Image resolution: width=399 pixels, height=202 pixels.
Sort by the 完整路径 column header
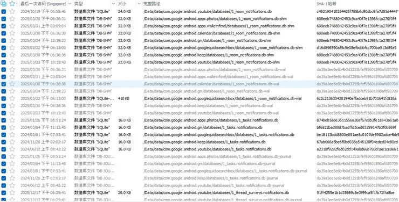pyautogui.click(x=152, y=4)
